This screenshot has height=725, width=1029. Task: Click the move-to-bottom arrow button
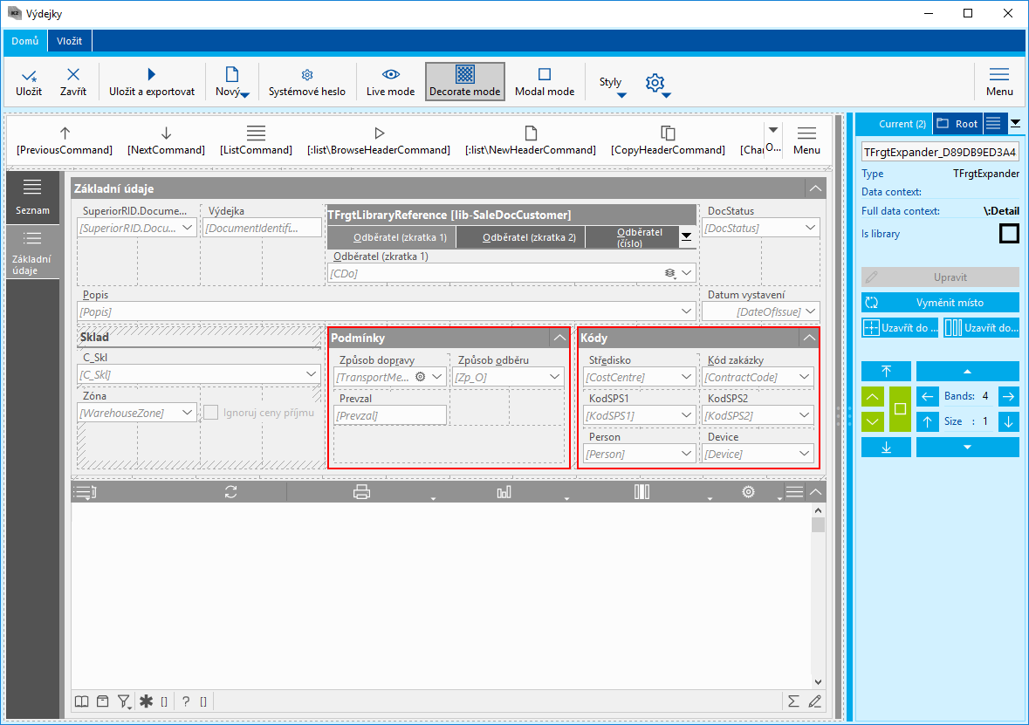point(886,447)
